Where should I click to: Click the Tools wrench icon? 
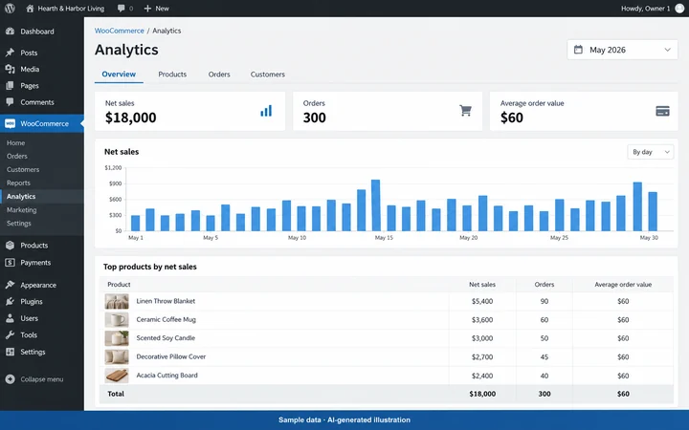tap(10, 334)
